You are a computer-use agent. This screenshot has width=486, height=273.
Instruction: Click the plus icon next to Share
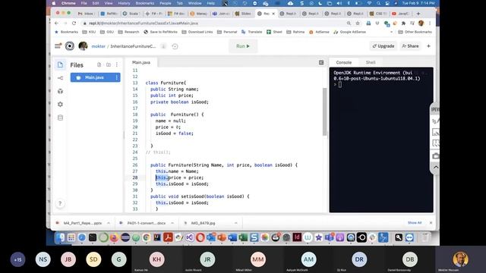point(428,46)
